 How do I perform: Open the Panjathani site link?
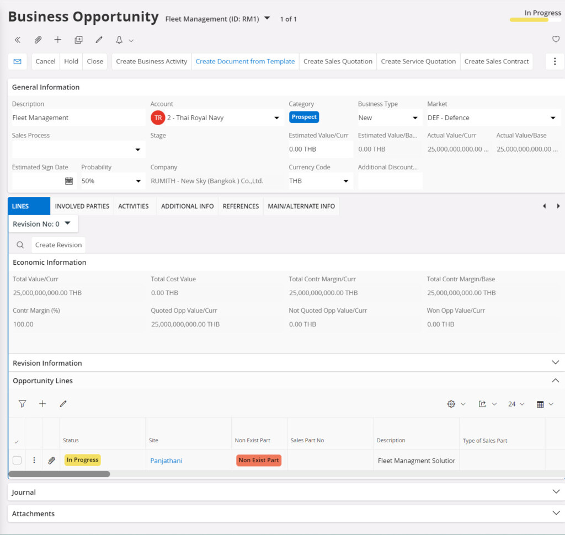pyautogui.click(x=166, y=461)
